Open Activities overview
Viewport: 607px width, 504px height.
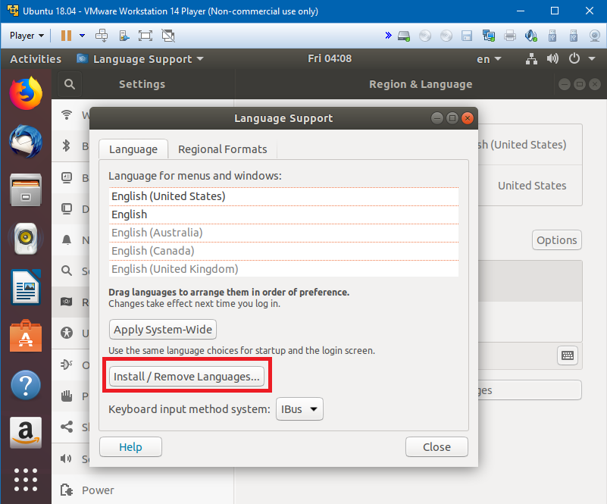36,59
